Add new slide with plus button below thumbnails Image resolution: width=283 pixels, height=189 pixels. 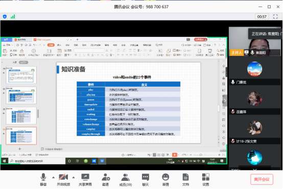(x=20, y=149)
